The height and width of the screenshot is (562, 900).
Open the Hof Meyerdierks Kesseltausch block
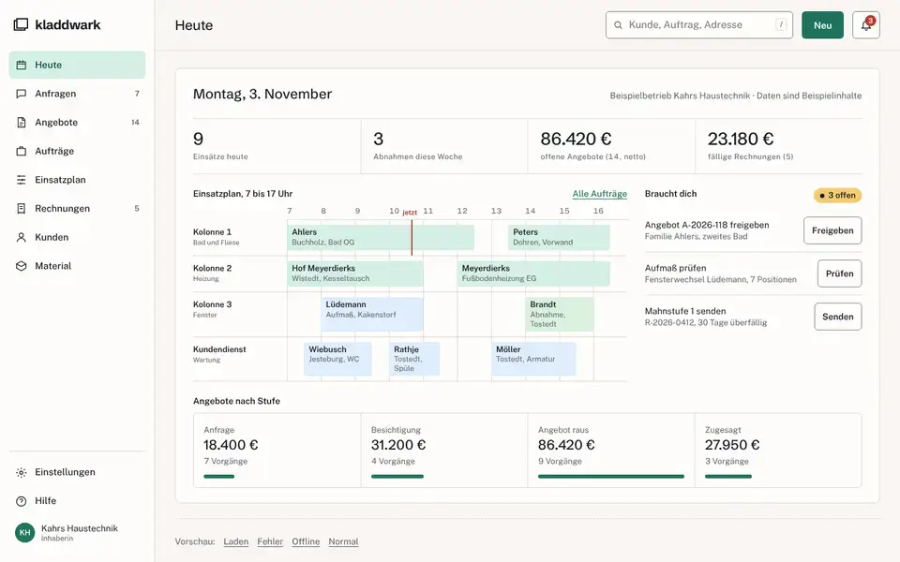355,274
